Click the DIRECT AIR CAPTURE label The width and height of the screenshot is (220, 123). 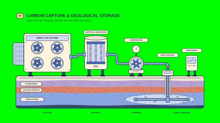tap(47, 38)
